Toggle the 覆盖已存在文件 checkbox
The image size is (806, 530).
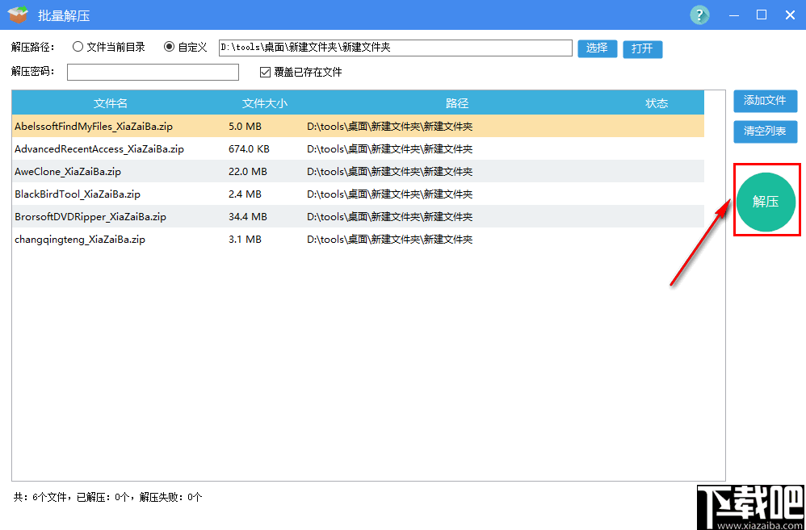[265, 72]
